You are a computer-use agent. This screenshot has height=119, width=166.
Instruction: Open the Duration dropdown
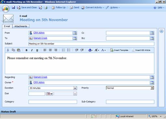click(75, 88)
